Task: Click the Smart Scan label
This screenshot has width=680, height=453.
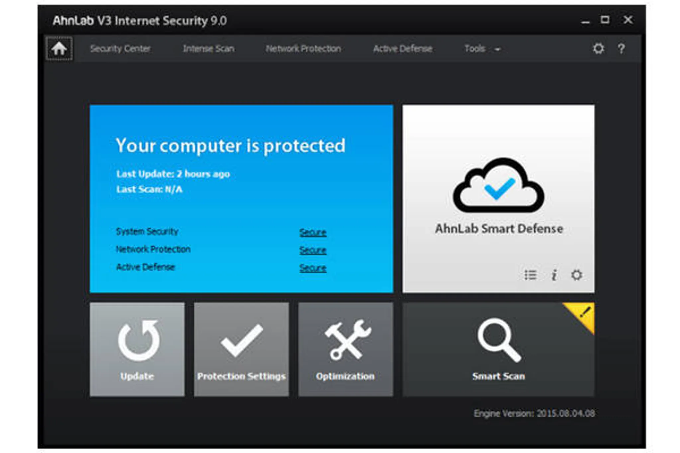Action: [499, 376]
